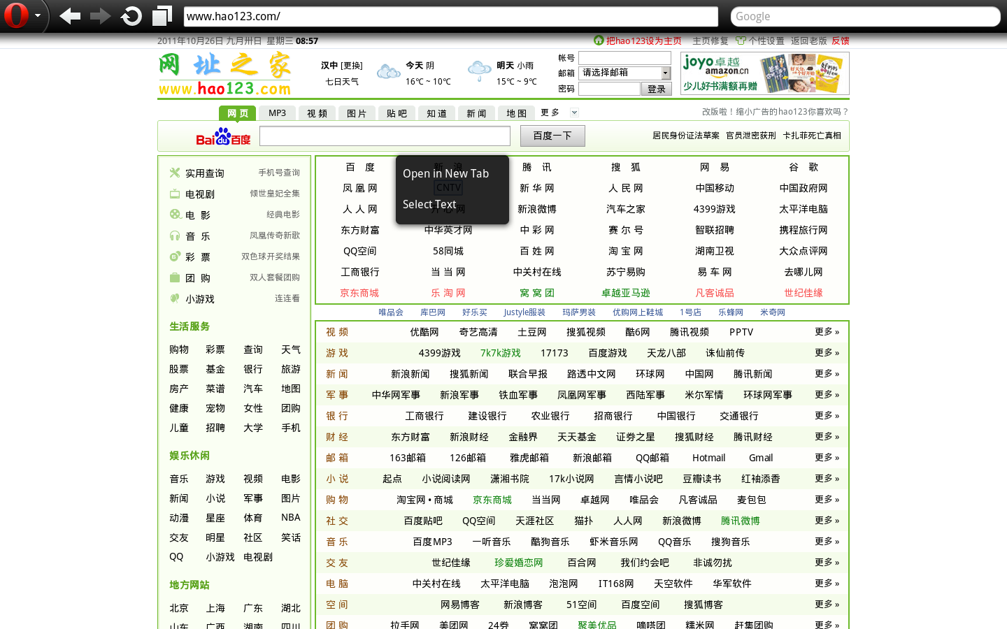1007x629 pixels.
Task: Switch to the 贴吧 search tab
Action: (397, 113)
